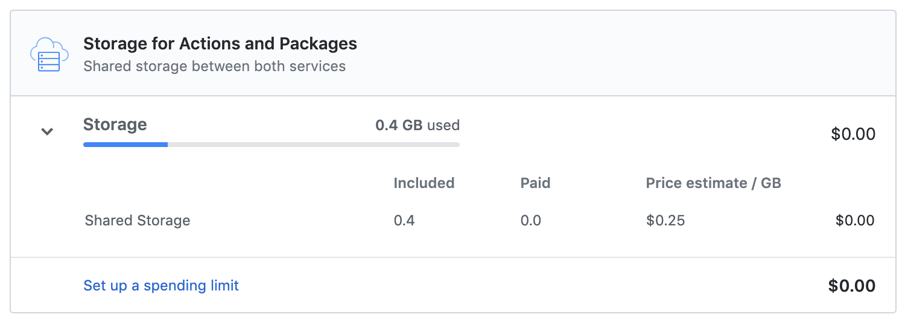Click the Paid value 0.0
905x323 pixels.
click(530, 221)
